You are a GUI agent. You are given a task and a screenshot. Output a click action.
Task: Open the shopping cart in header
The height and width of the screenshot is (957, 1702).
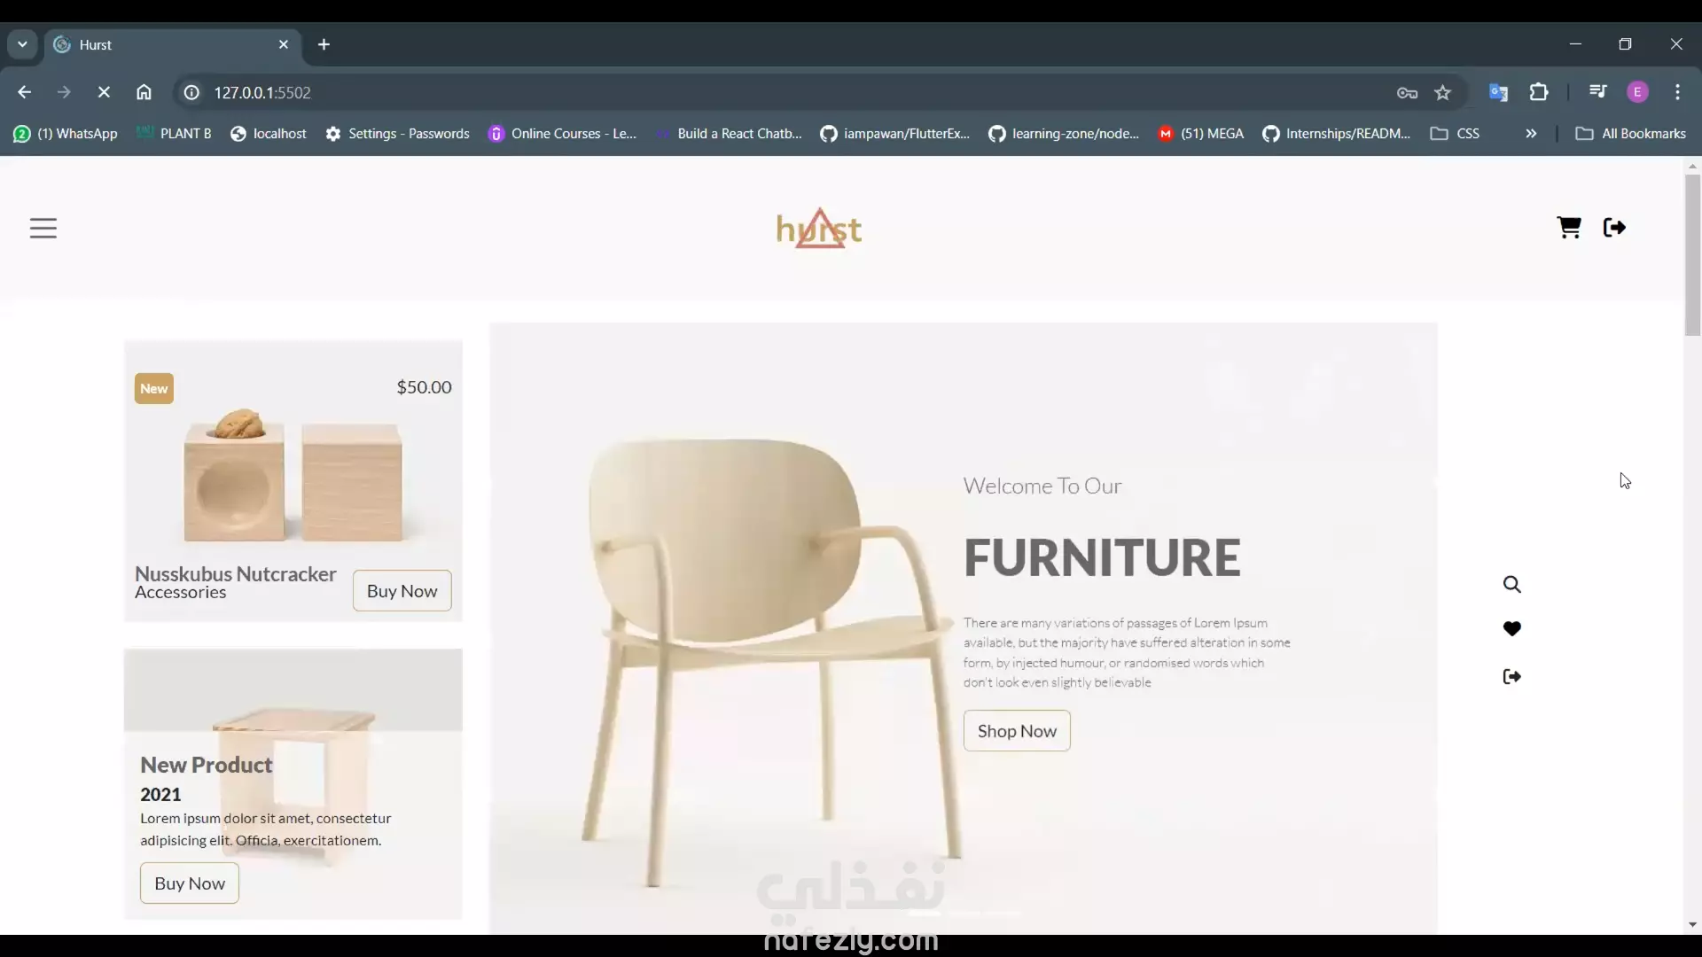pyautogui.click(x=1569, y=228)
